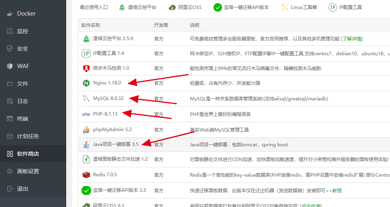Click the 日志 log icon

10,101
